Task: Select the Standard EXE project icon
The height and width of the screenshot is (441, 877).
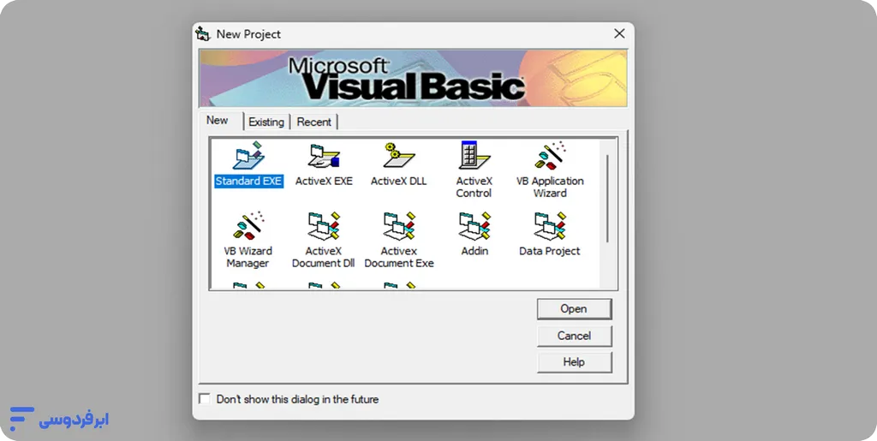Action: 248,156
